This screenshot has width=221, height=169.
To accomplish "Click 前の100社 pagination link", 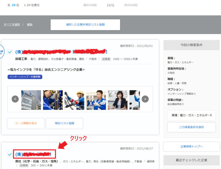I will [x=90, y=5].
